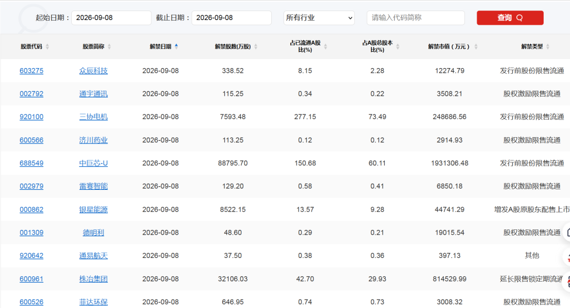Sort by 解禁日期 column sort arrow
570x308 pixels.
pyautogui.click(x=176, y=46)
